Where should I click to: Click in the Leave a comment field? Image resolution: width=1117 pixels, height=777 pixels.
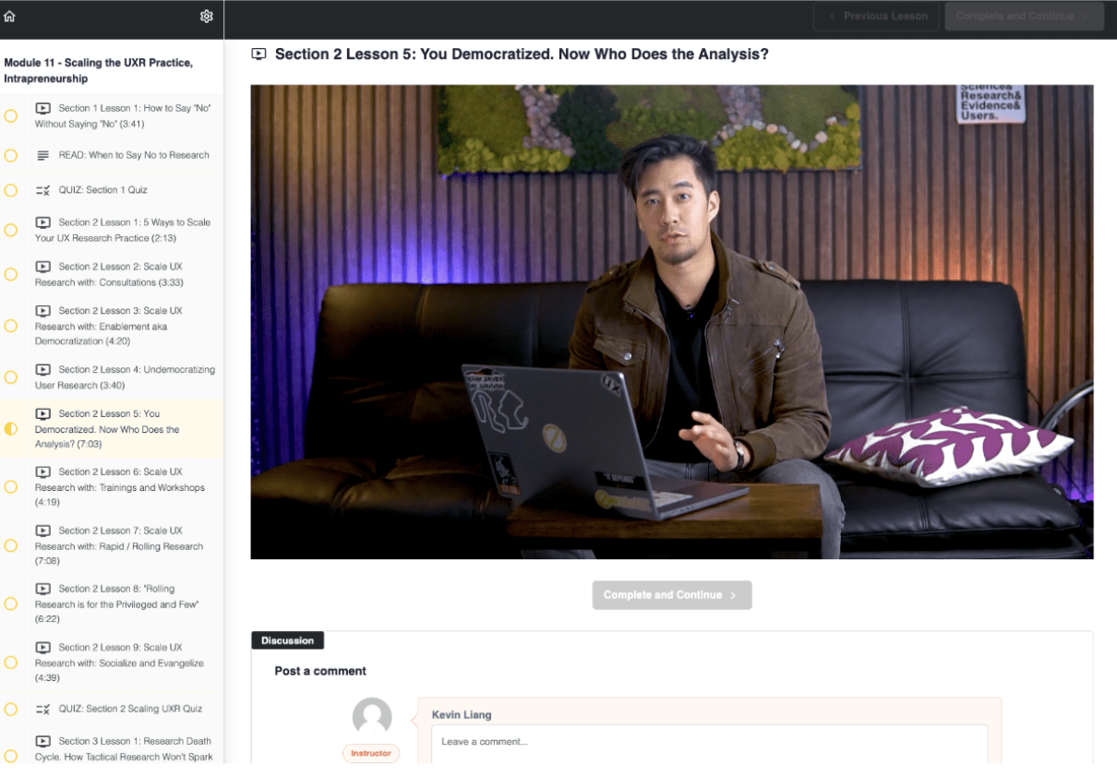pyautogui.click(x=709, y=743)
